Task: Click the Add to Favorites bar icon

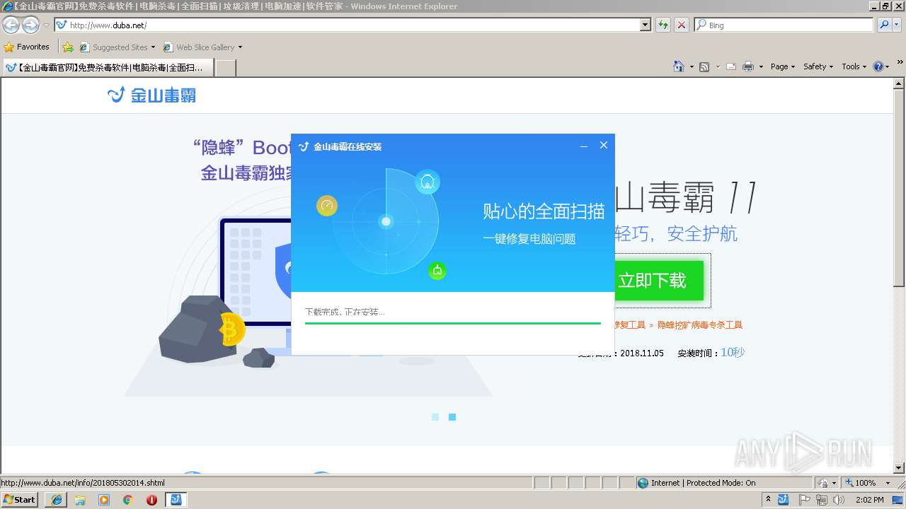Action: pos(67,47)
